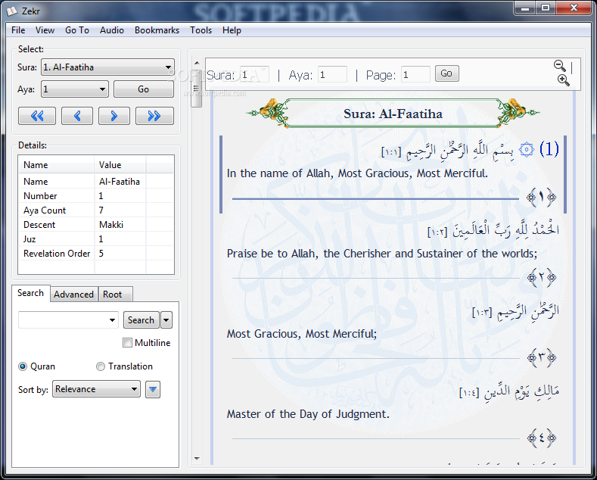Click the Sura number field in view toolbar

[x=254, y=74]
